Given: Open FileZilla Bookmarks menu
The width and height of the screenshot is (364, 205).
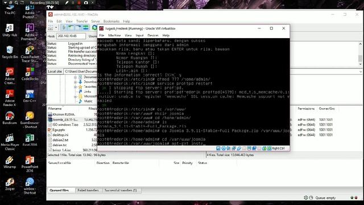Looking at the screenshot, I should click(x=111, y=22).
